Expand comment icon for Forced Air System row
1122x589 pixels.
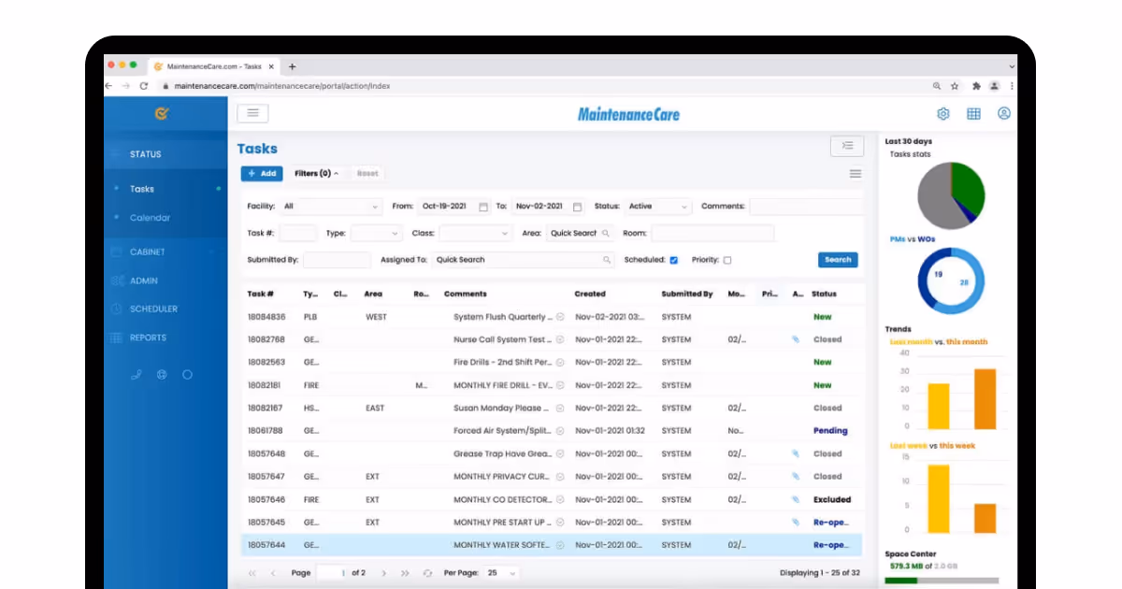560,431
